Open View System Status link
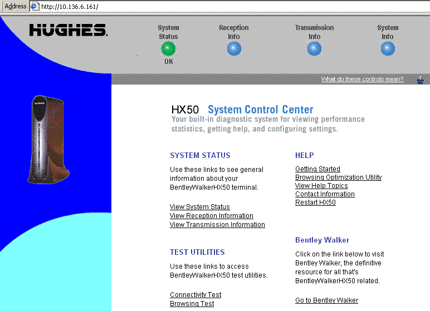Viewport: 430px width, 311px height. point(199,207)
